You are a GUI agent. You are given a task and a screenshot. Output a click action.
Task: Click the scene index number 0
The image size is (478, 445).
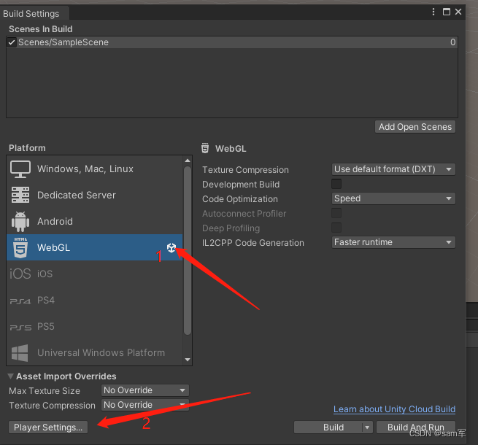pyautogui.click(x=452, y=42)
